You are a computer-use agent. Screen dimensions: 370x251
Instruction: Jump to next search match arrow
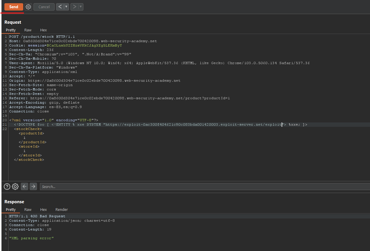(x=33, y=186)
